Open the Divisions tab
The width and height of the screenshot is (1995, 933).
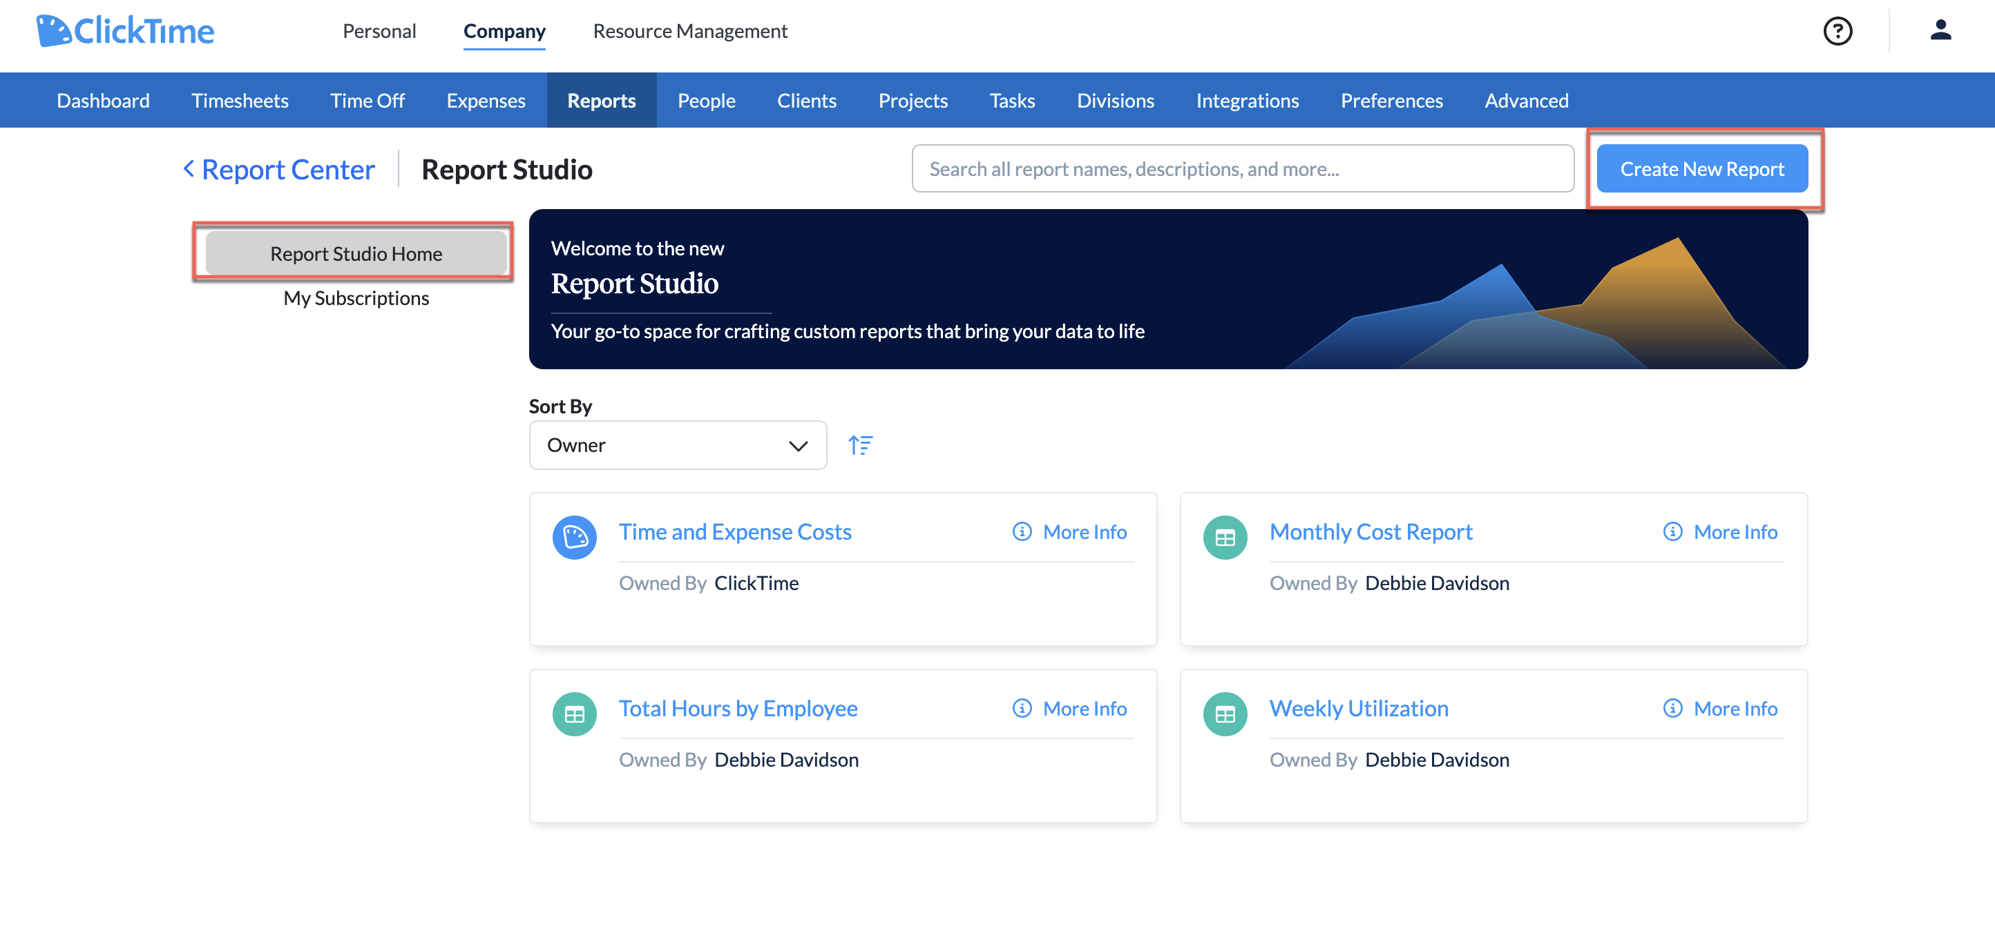tap(1115, 100)
